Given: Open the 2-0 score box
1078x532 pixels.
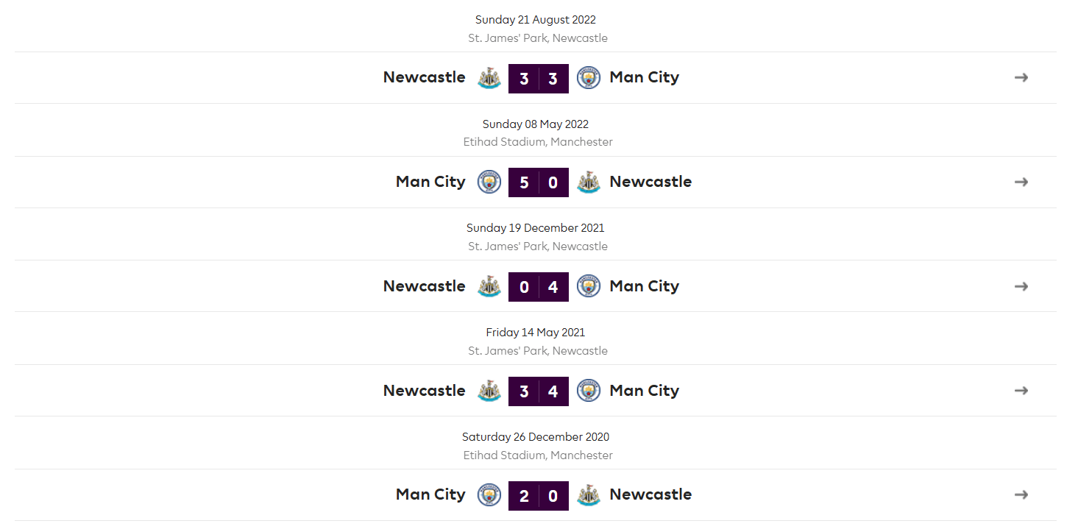Looking at the screenshot, I should click(x=539, y=494).
